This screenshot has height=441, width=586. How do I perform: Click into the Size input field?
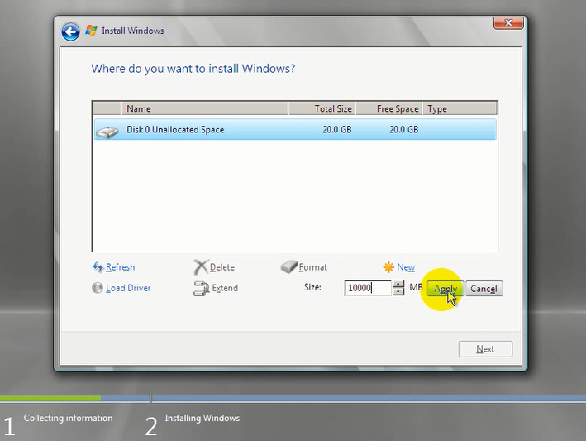click(368, 288)
